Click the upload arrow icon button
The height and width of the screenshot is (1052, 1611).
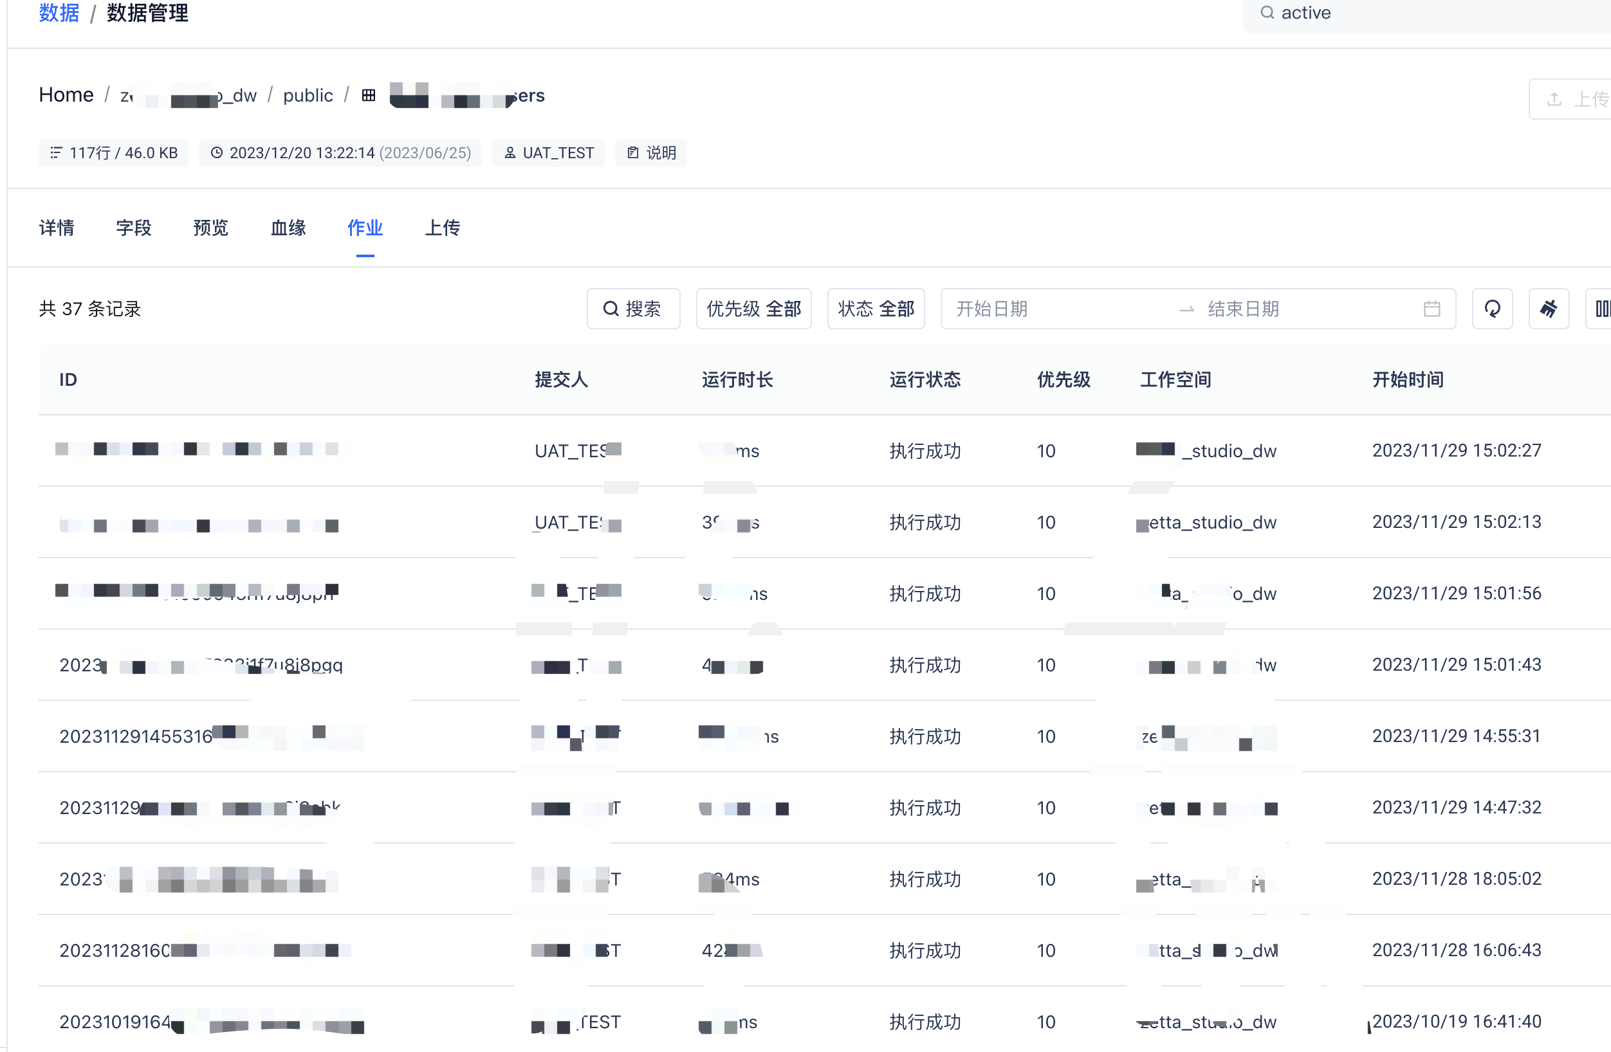click(x=1554, y=100)
